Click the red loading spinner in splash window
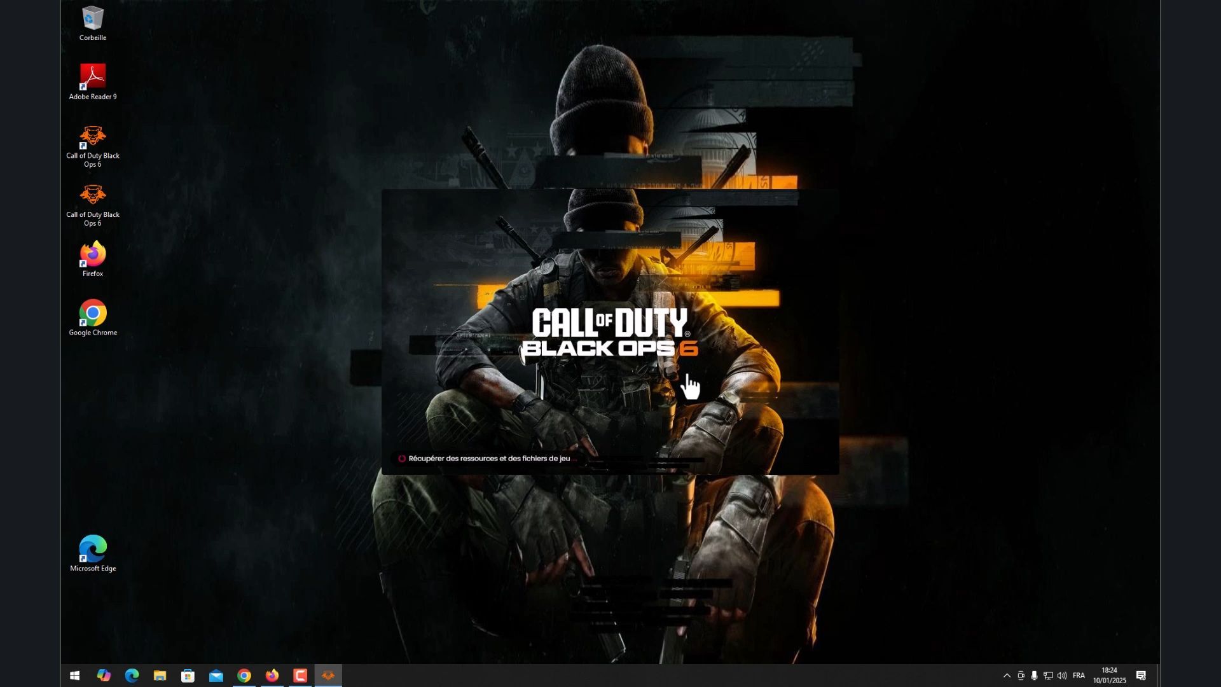The image size is (1221, 687). (402, 459)
